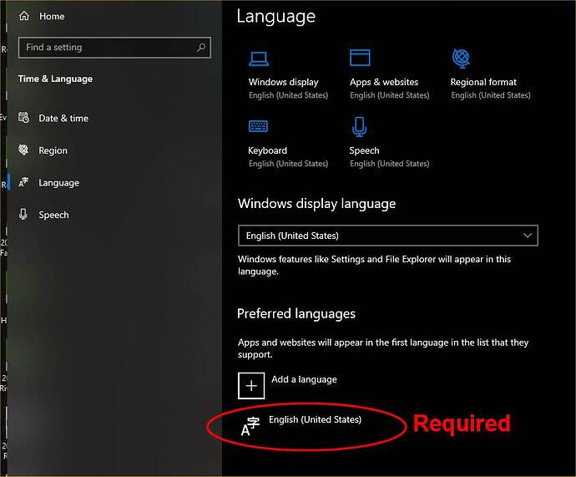Viewport: 576px width, 477px height.
Task: Open Regional format link
Action: (483, 82)
